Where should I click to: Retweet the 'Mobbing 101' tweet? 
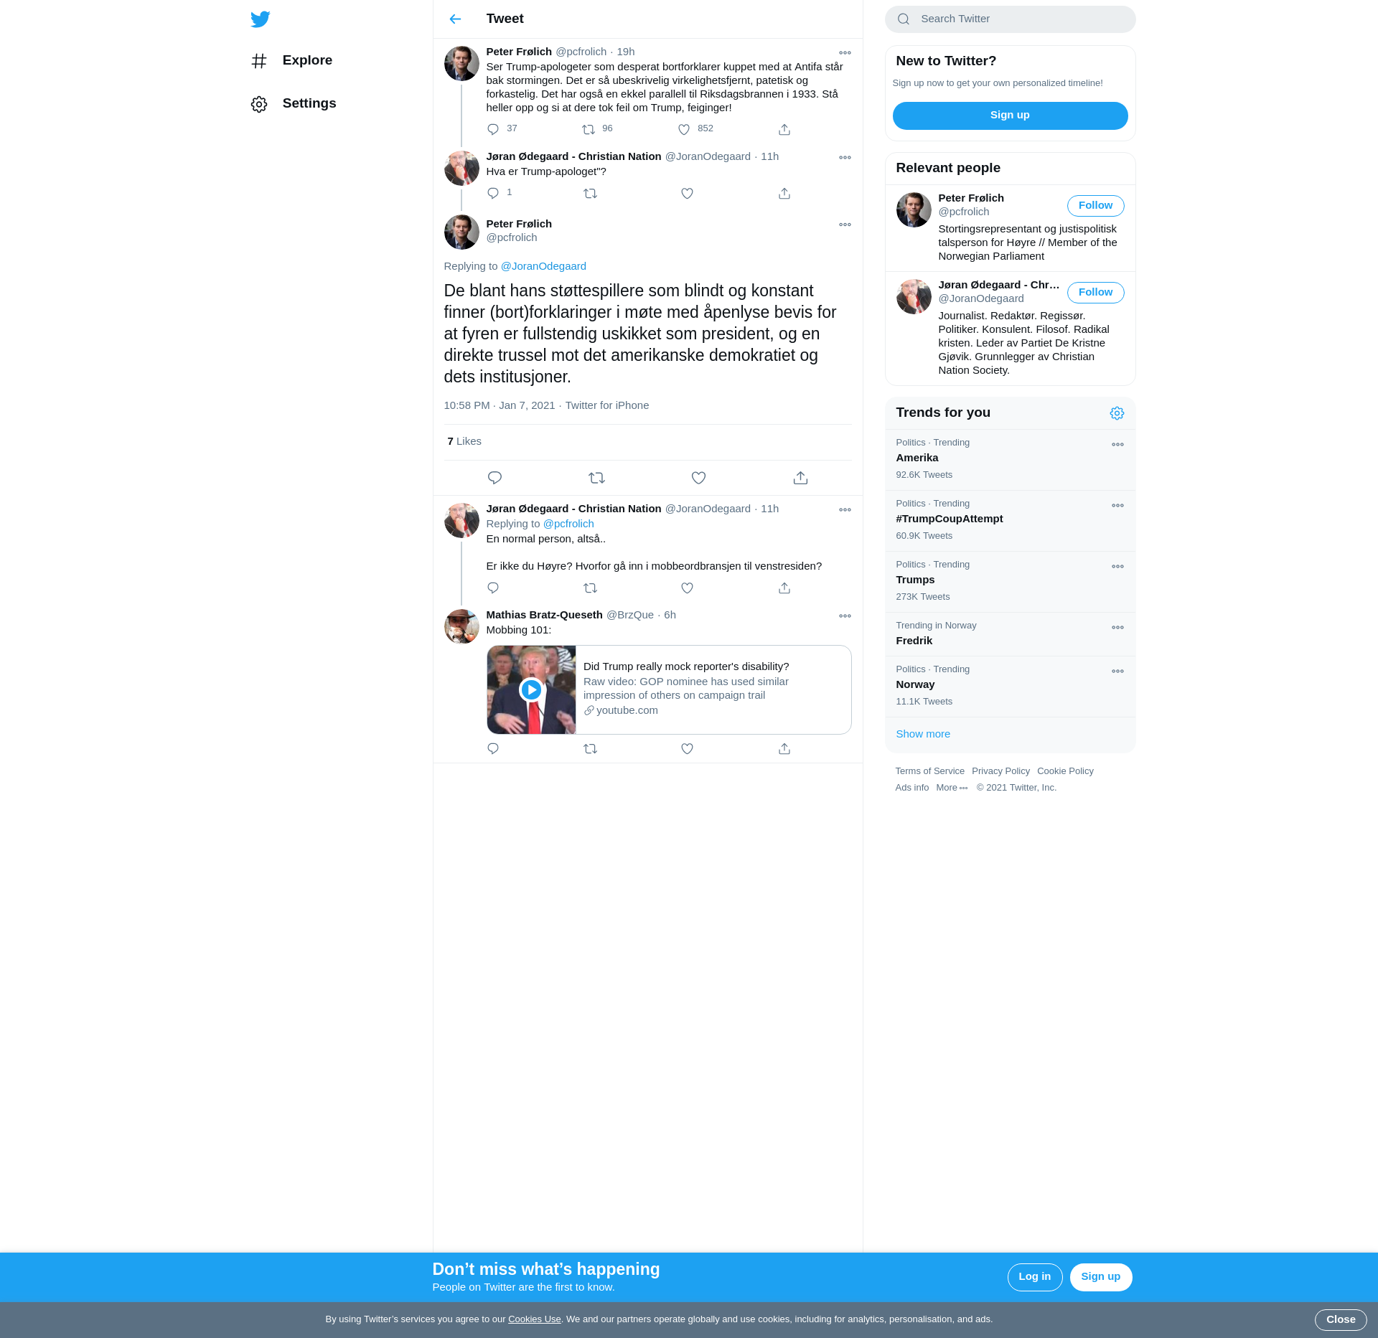(590, 748)
